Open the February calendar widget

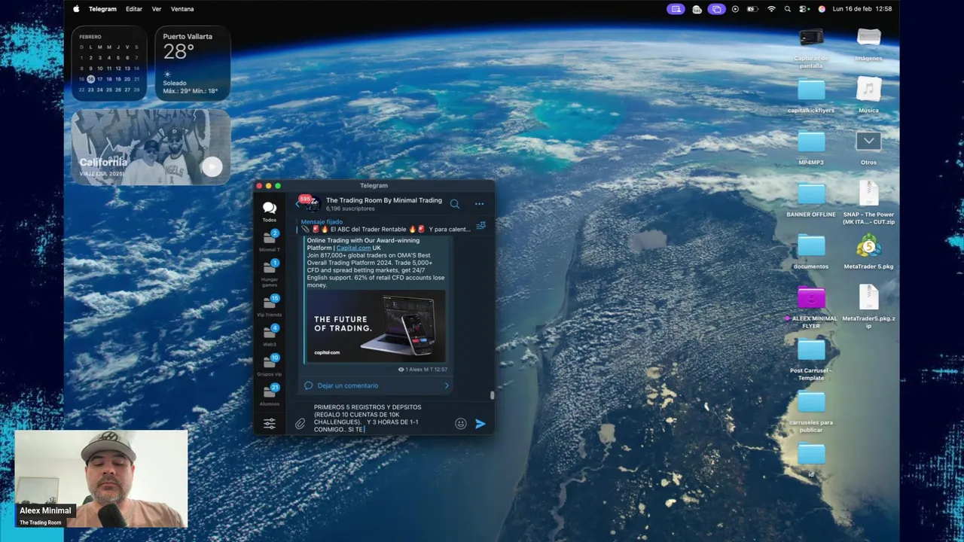tap(110, 63)
